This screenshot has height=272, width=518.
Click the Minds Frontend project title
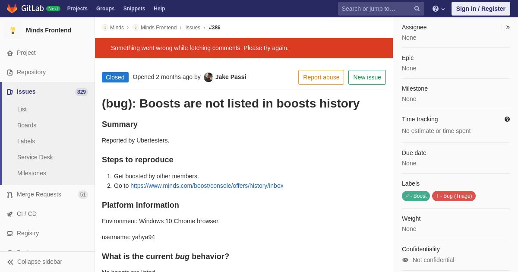pos(48,30)
